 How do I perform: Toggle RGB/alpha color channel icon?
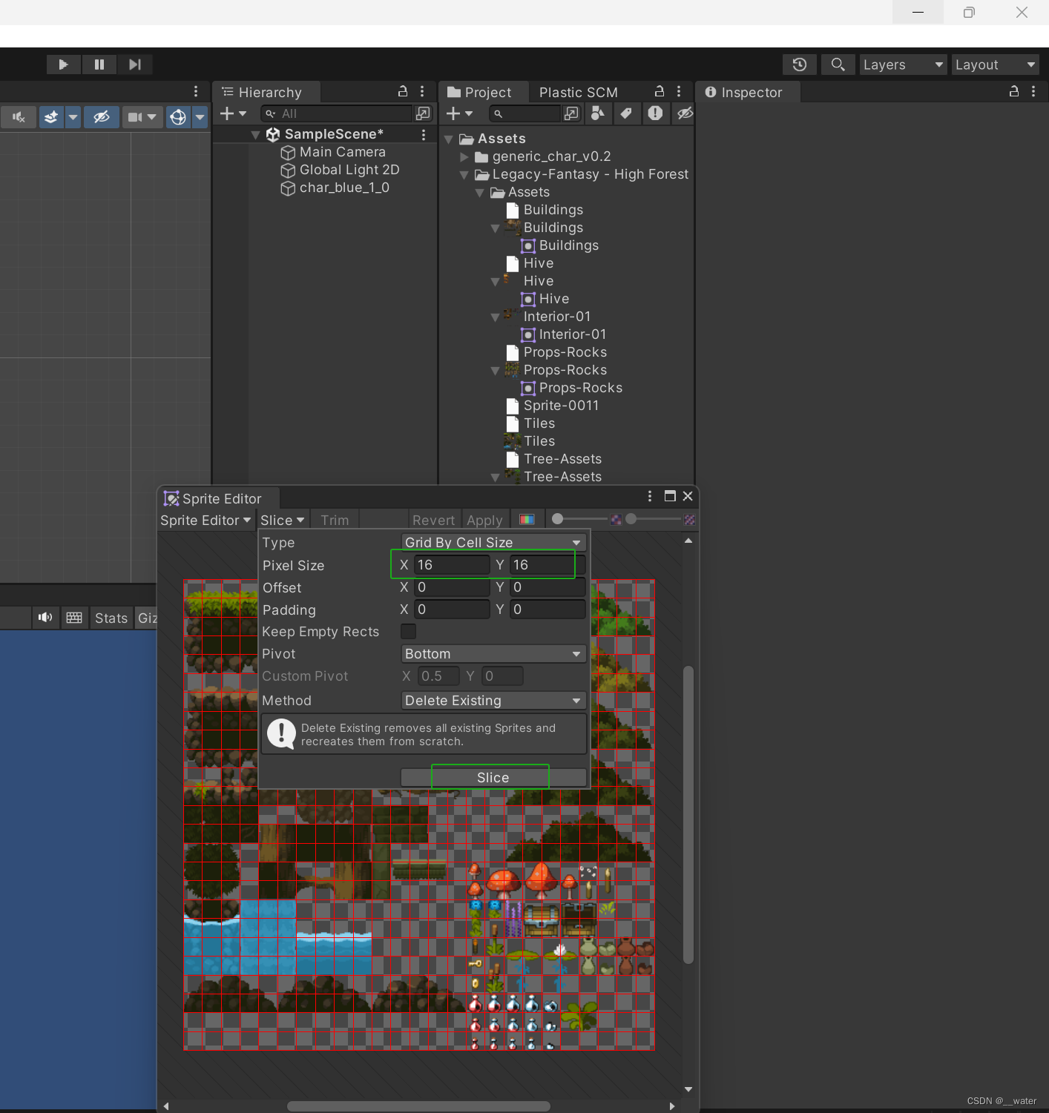527,519
